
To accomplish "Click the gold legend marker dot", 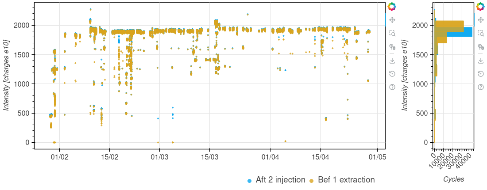I will pyautogui.click(x=311, y=181).
